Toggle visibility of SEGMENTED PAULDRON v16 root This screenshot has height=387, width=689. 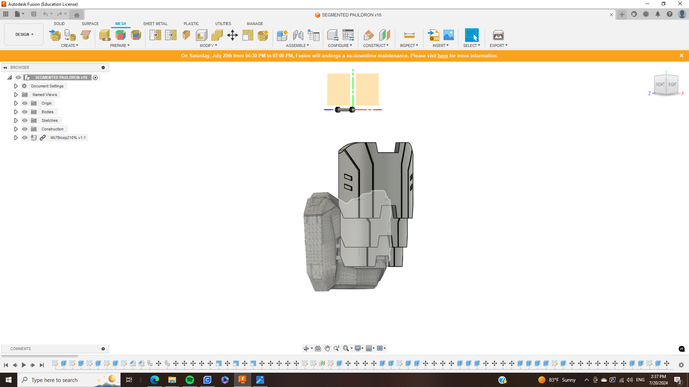coord(18,77)
